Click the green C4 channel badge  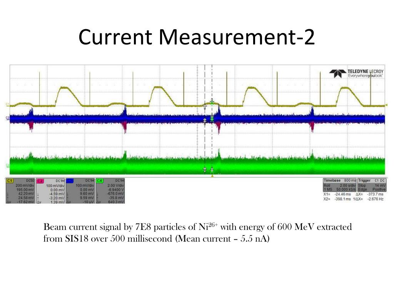pos(100,181)
